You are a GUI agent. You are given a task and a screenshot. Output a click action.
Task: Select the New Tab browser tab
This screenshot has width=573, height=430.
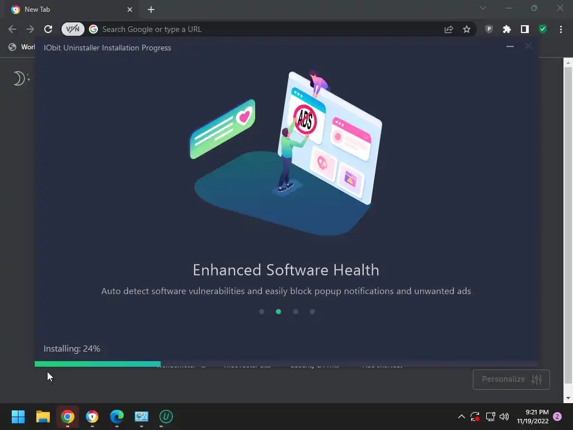(72, 10)
